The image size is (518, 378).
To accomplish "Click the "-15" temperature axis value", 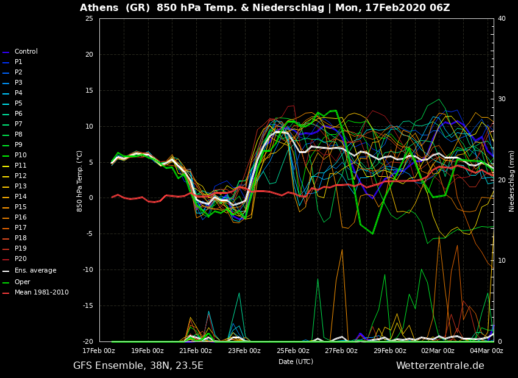I will 88,306.
